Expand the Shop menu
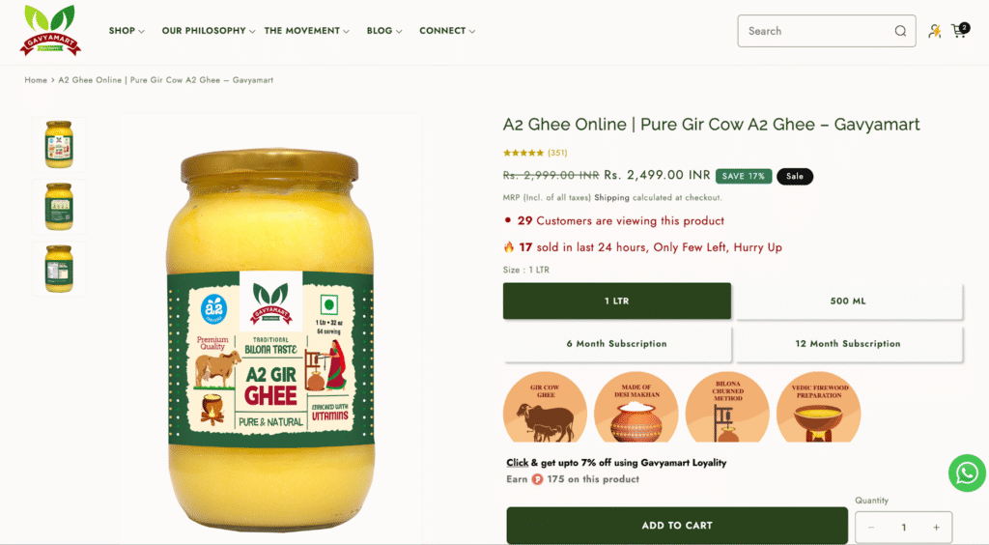Screen dimensions: 989x545 (x=127, y=31)
